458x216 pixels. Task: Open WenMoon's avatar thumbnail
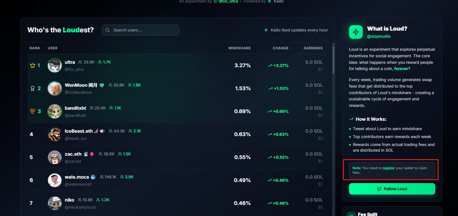[55, 89]
